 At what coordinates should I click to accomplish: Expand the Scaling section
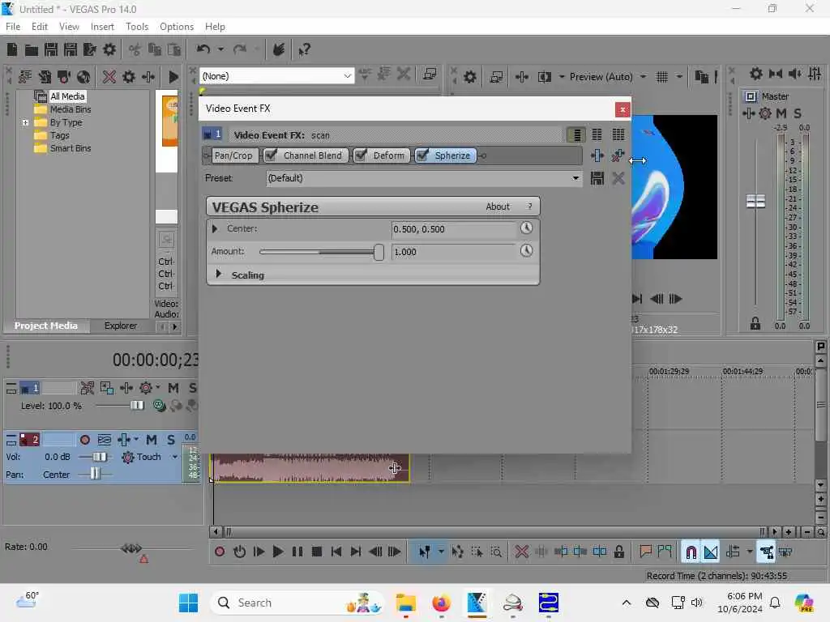click(x=218, y=274)
